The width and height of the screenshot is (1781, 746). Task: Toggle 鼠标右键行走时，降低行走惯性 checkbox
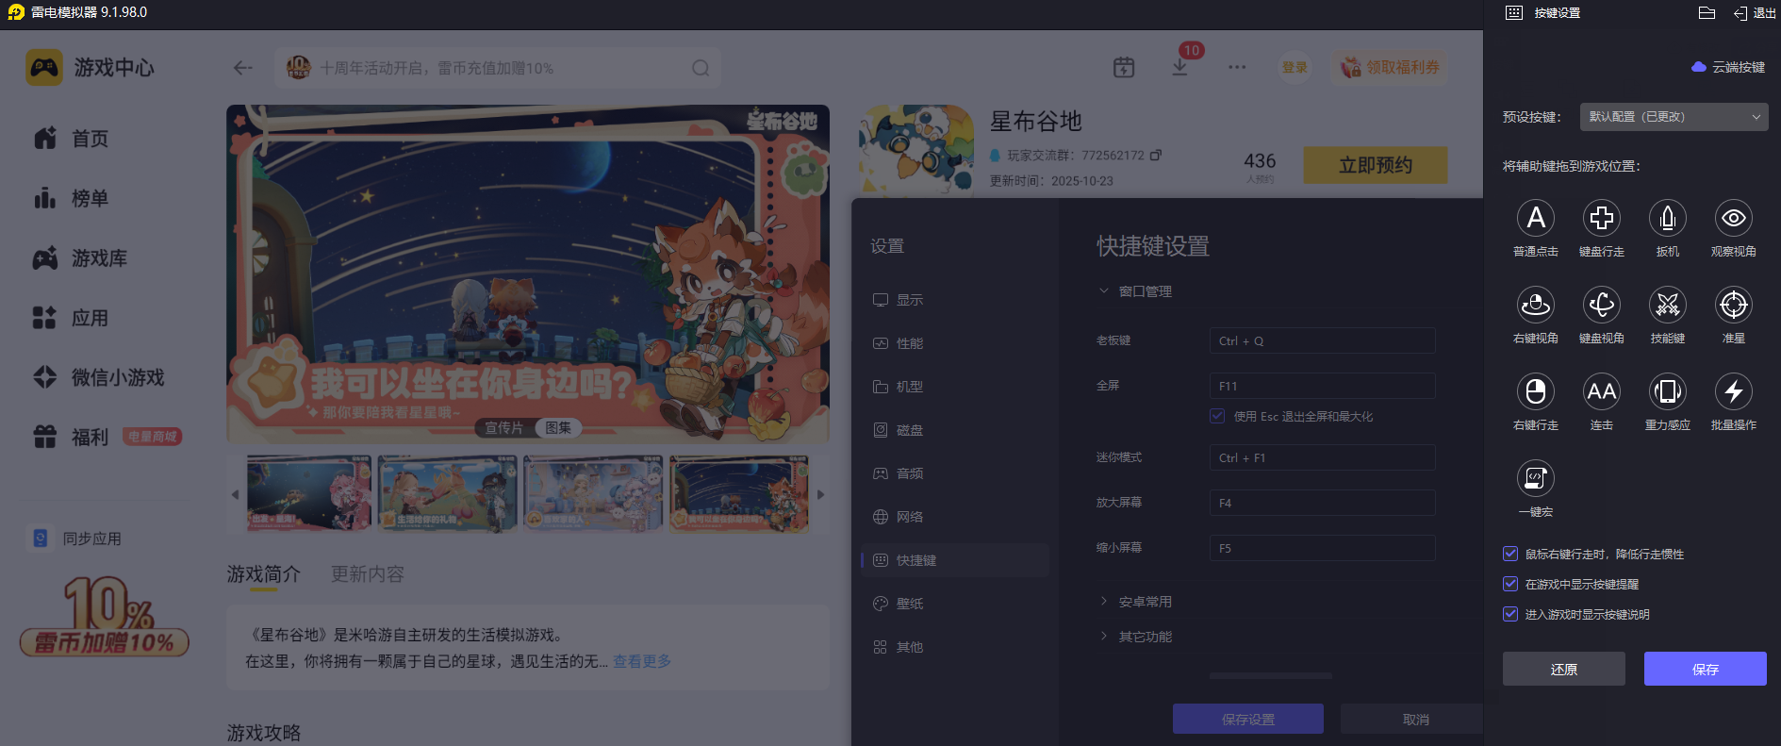[1510, 555]
